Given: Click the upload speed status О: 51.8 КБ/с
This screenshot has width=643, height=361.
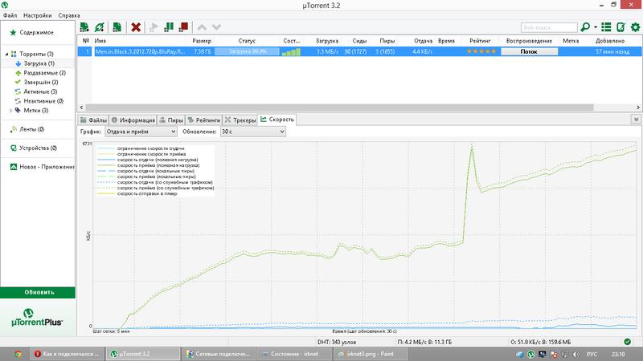Looking at the screenshot, I should click(x=540, y=343).
